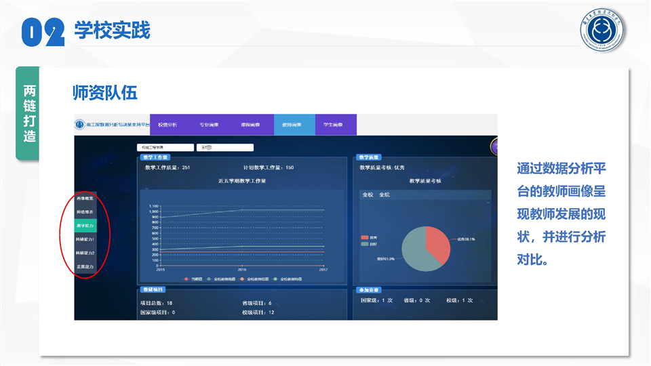The height and width of the screenshot is (366, 651).
Task: Click the round school emblem on the slide
Action: 602,29
